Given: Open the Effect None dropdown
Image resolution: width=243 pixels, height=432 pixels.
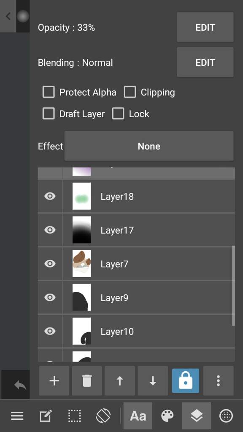Looking at the screenshot, I should click(149, 146).
